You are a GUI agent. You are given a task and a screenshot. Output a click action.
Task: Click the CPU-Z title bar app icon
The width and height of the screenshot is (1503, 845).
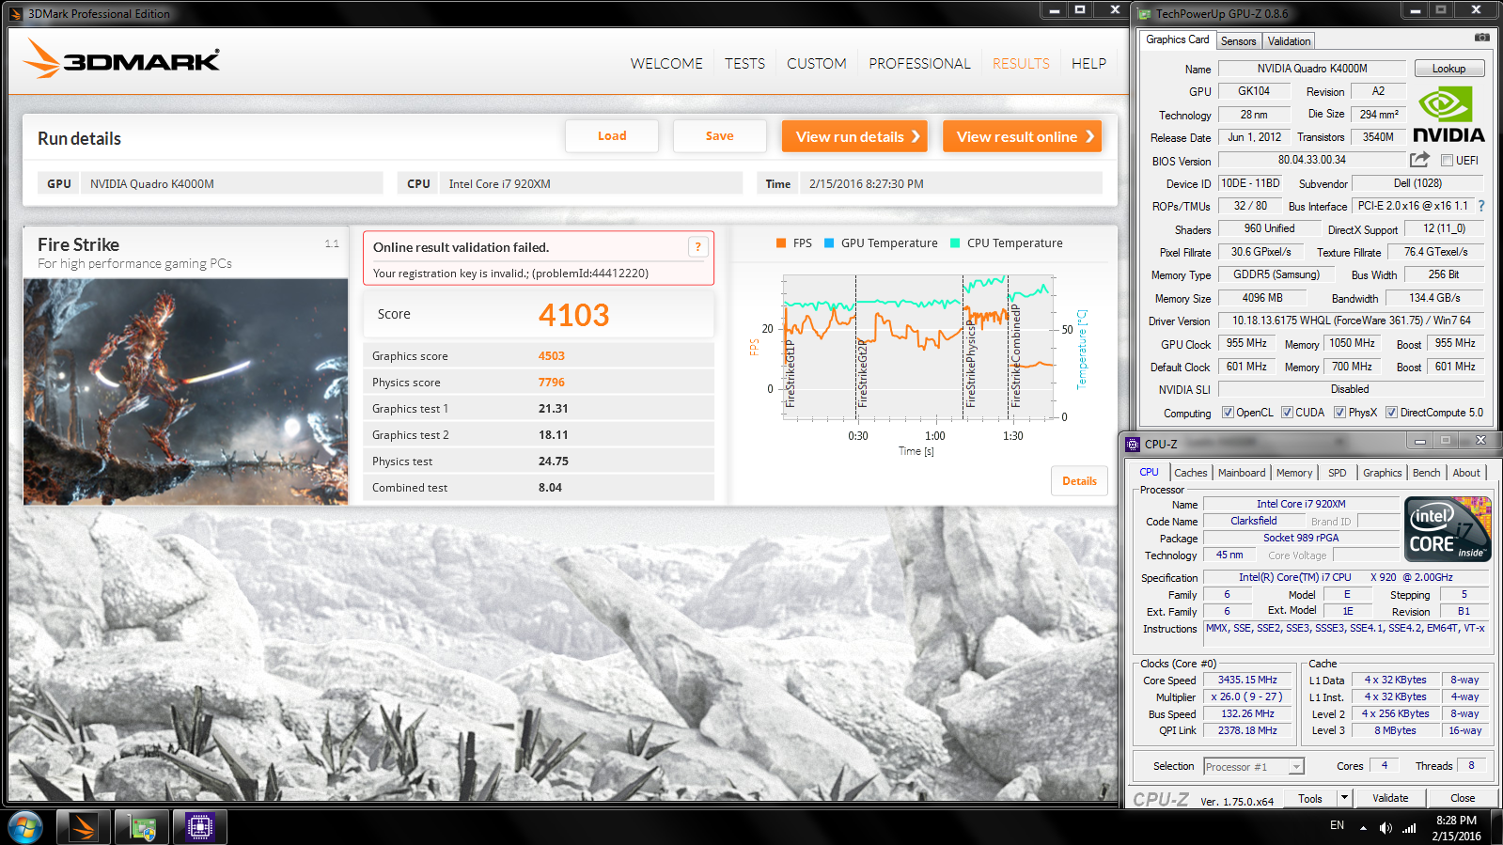1134,444
